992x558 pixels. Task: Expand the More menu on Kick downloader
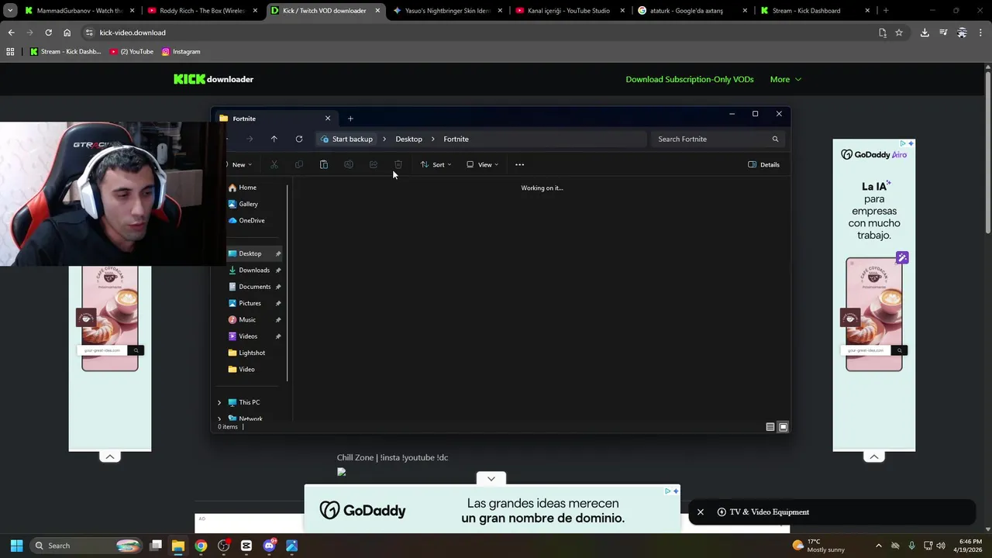tap(785, 79)
